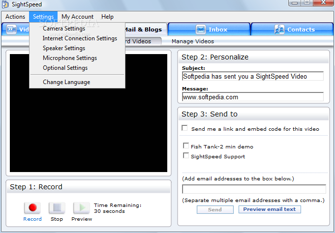Click the Record label link
335x233 pixels.
pyautogui.click(x=32, y=219)
